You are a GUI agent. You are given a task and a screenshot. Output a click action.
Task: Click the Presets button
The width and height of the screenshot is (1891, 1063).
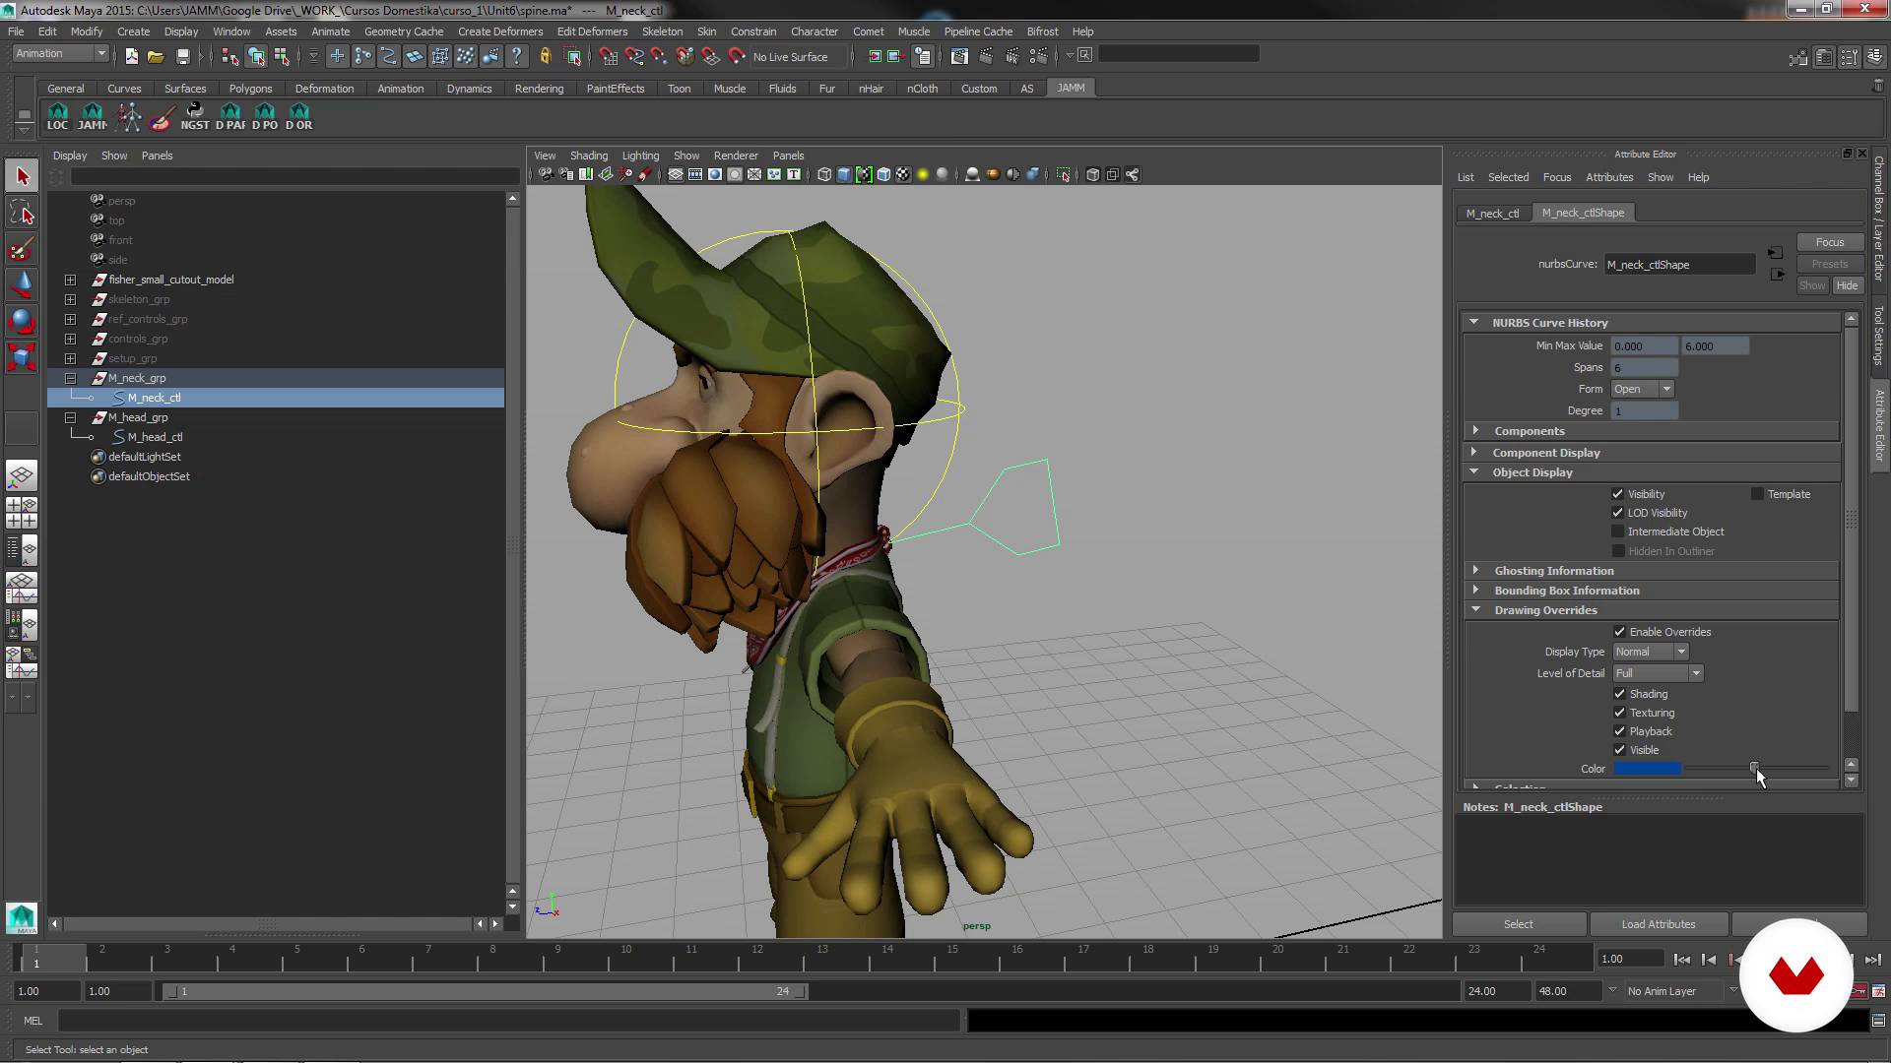click(1829, 264)
